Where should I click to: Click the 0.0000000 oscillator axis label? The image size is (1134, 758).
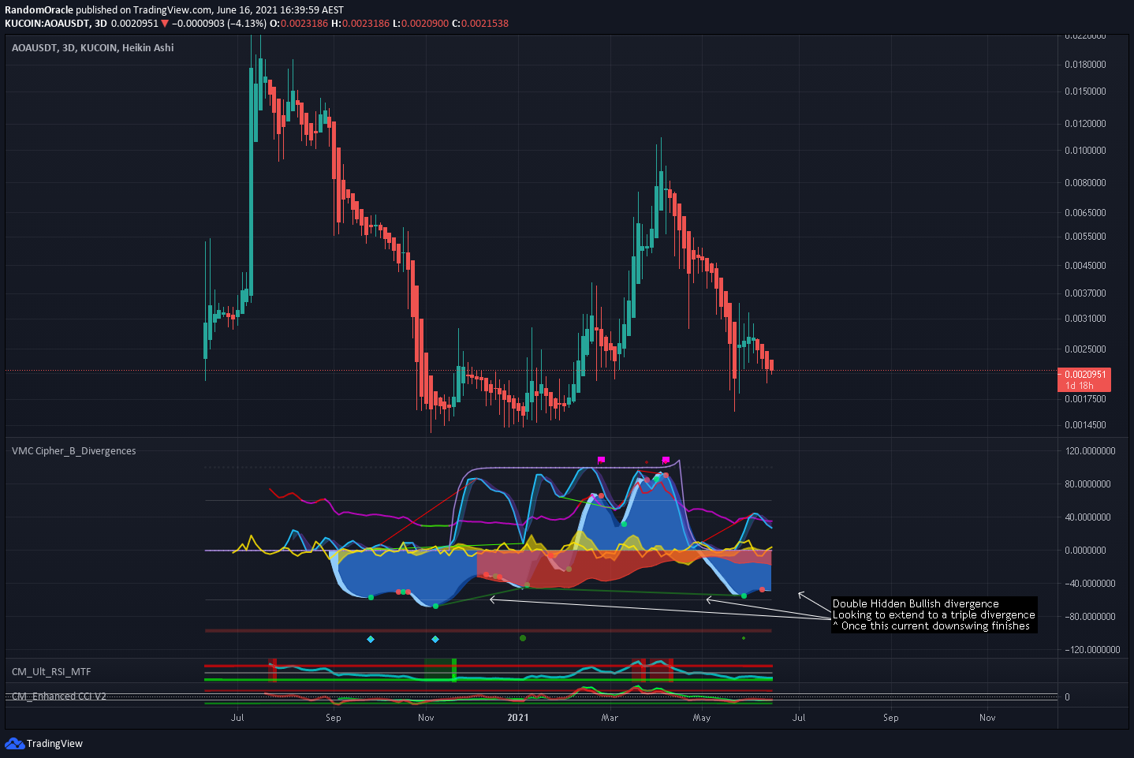click(x=1085, y=551)
